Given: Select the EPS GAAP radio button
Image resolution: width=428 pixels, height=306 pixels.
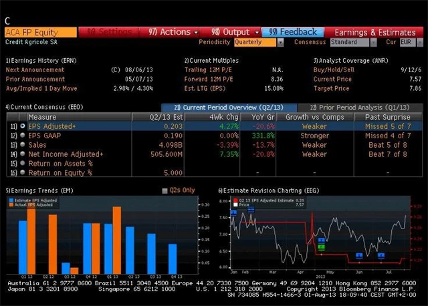Looking at the screenshot, I should coord(23,135).
